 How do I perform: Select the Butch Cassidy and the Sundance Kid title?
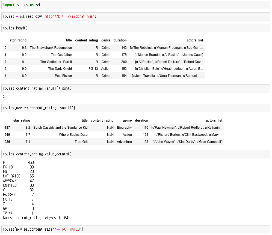coord(60,127)
